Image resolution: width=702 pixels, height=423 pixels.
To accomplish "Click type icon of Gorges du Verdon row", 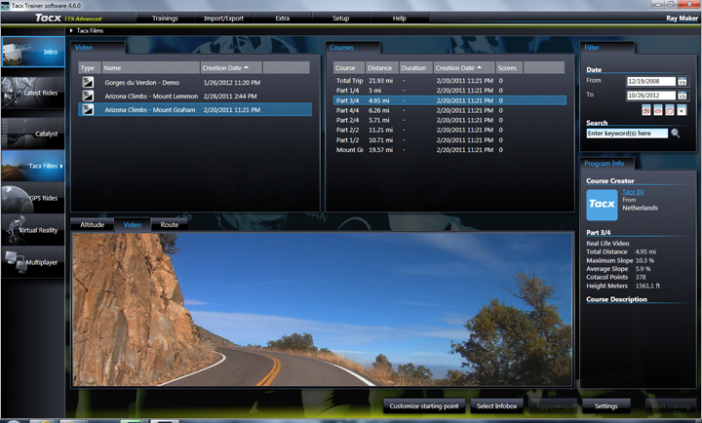I will pyautogui.click(x=88, y=82).
